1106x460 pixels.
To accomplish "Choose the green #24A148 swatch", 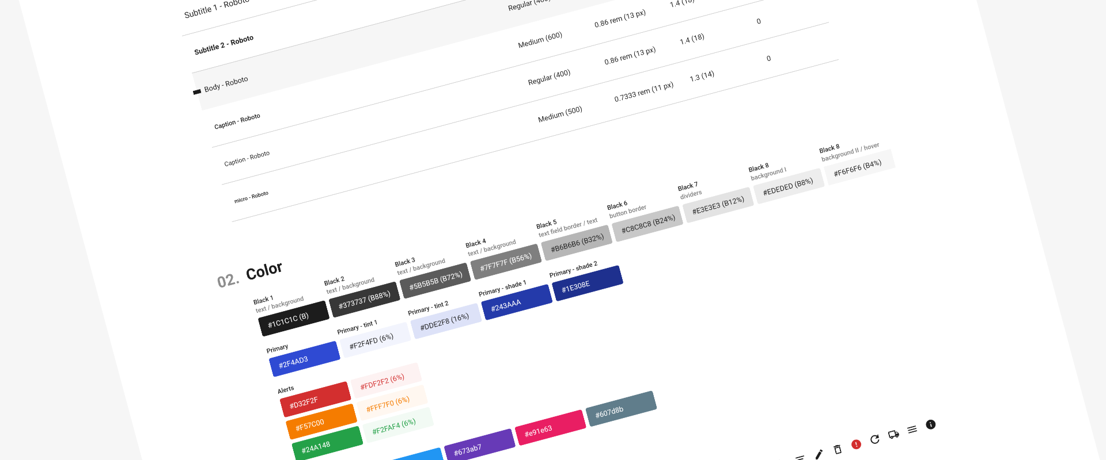I will click(x=327, y=443).
